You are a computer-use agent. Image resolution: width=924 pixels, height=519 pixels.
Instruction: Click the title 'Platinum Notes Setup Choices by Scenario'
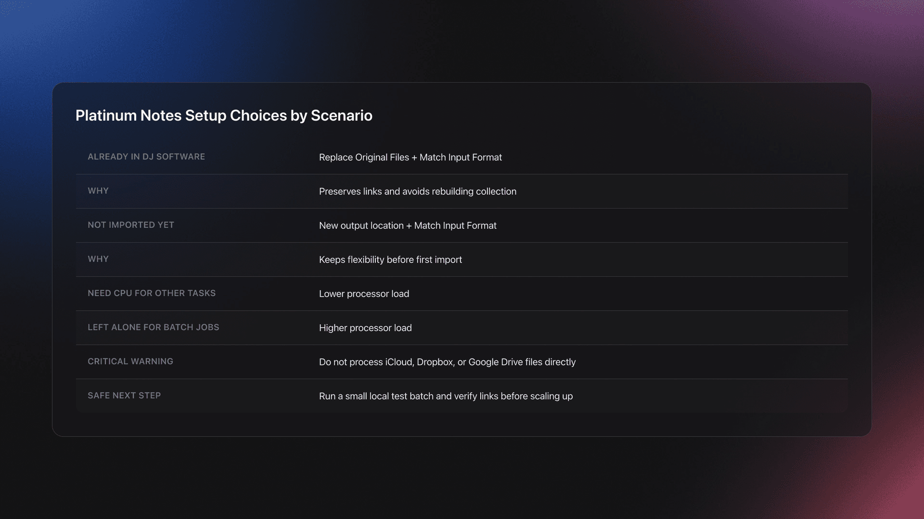(x=224, y=115)
